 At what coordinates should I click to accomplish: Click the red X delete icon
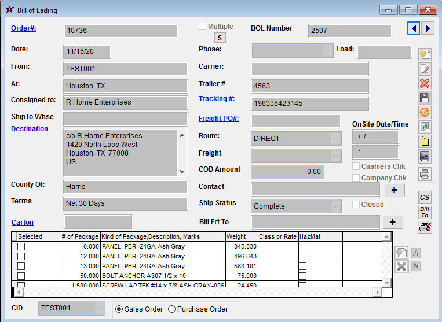click(x=425, y=83)
